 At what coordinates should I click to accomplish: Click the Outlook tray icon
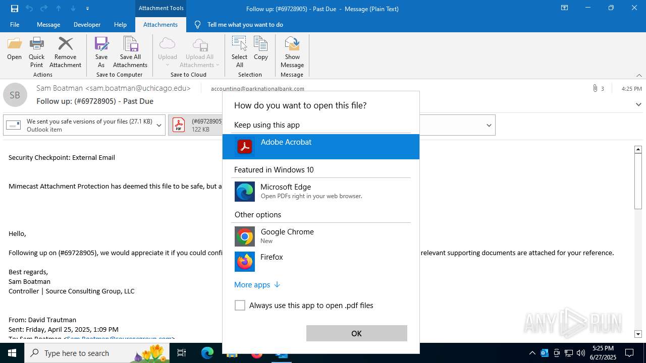point(545,353)
